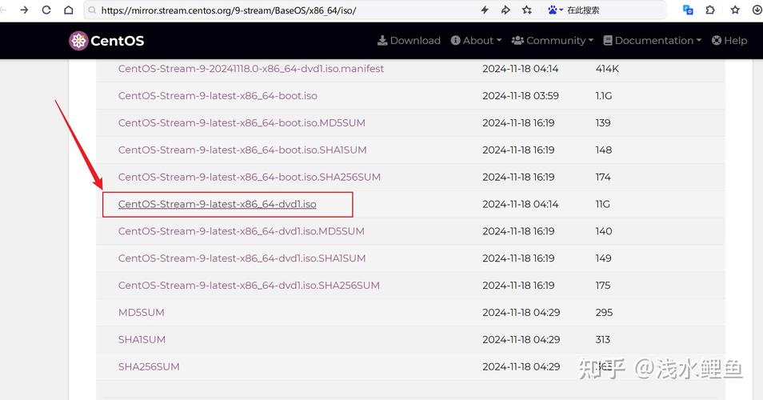Click the 139 size value

click(603, 122)
